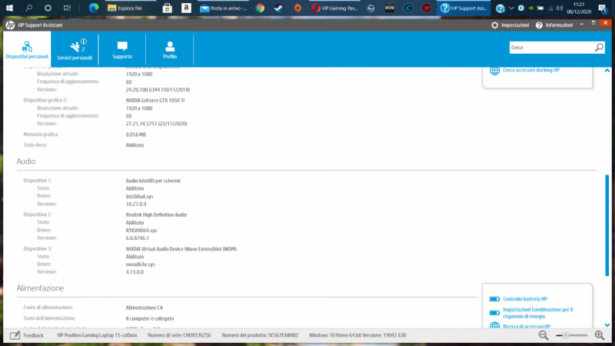Image resolution: width=615 pixels, height=346 pixels.
Task: Zoom in with the plus magnifier
Action: 600,335
